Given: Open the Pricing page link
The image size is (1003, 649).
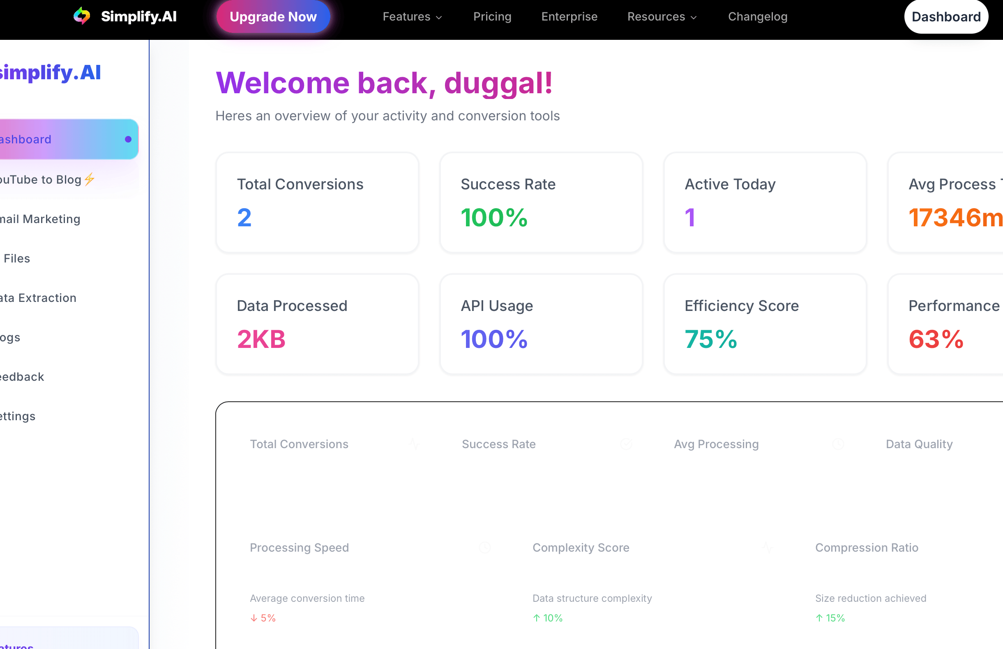Looking at the screenshot, I should (492, 16).
